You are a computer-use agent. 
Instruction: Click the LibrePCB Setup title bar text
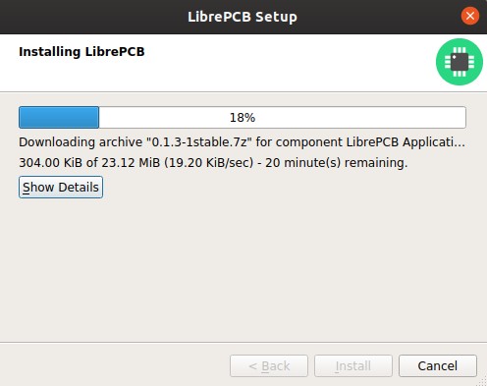pos(243,17)
